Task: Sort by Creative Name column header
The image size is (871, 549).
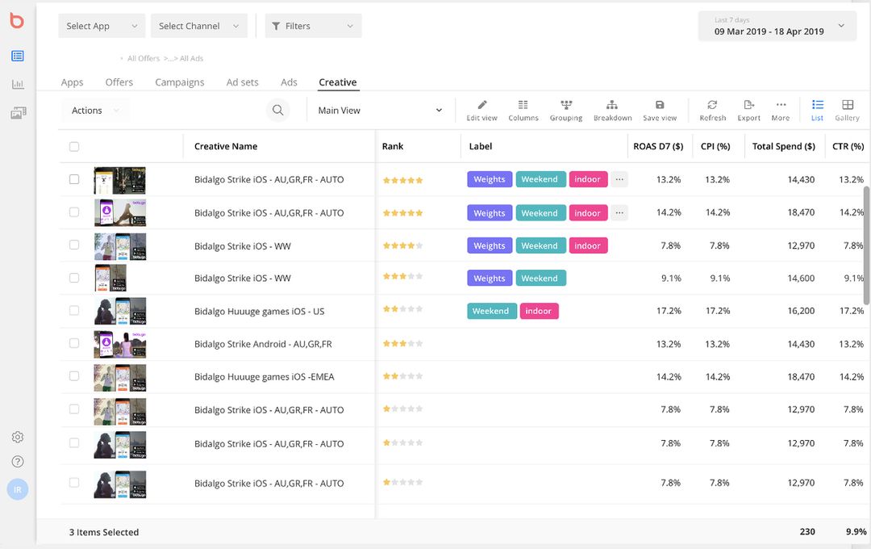Action: point(226,146)
